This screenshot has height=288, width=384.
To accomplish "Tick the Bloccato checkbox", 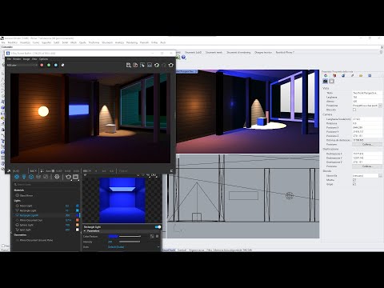I will tap(354, 110).
